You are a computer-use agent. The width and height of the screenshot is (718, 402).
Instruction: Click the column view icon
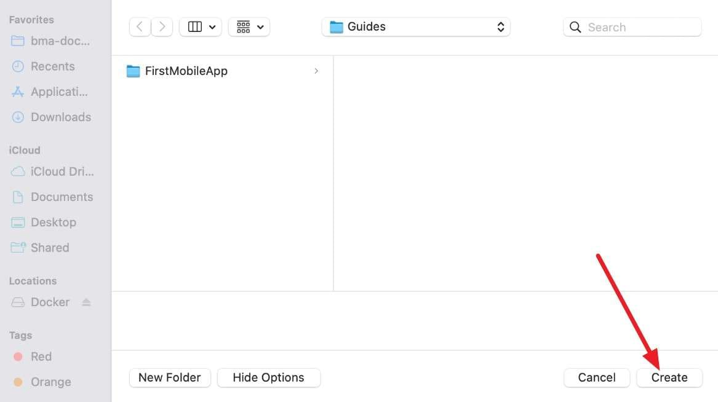pos(195,27)
